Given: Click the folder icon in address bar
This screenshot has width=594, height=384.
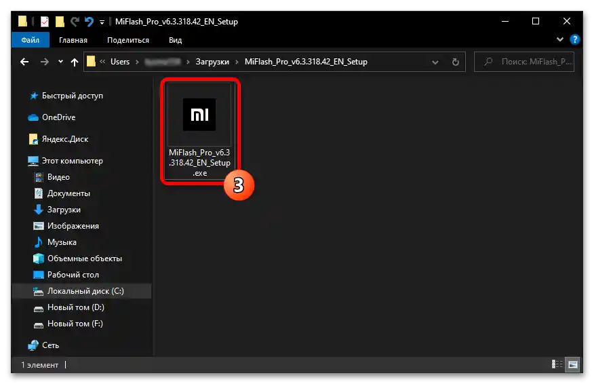Looking at the screenshot, I should click(x=91, y=62).
